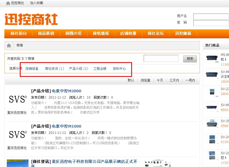Open the 迅控商社 top bar link
This screenshot has height=167, width=229.
(17, 3)
